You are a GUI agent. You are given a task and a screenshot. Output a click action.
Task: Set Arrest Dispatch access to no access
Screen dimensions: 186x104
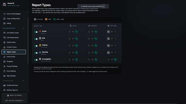pyautogui.click(x=89, y=32)
